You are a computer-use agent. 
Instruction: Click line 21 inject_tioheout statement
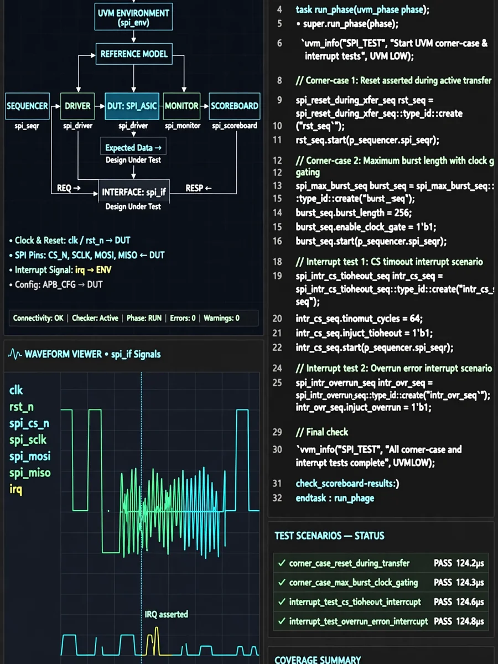click(x=364, y=333)
